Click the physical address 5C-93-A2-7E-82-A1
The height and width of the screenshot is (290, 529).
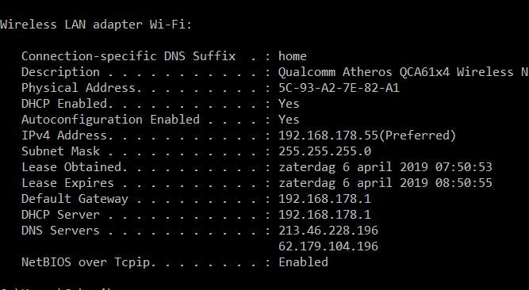(x=339, y=88)
